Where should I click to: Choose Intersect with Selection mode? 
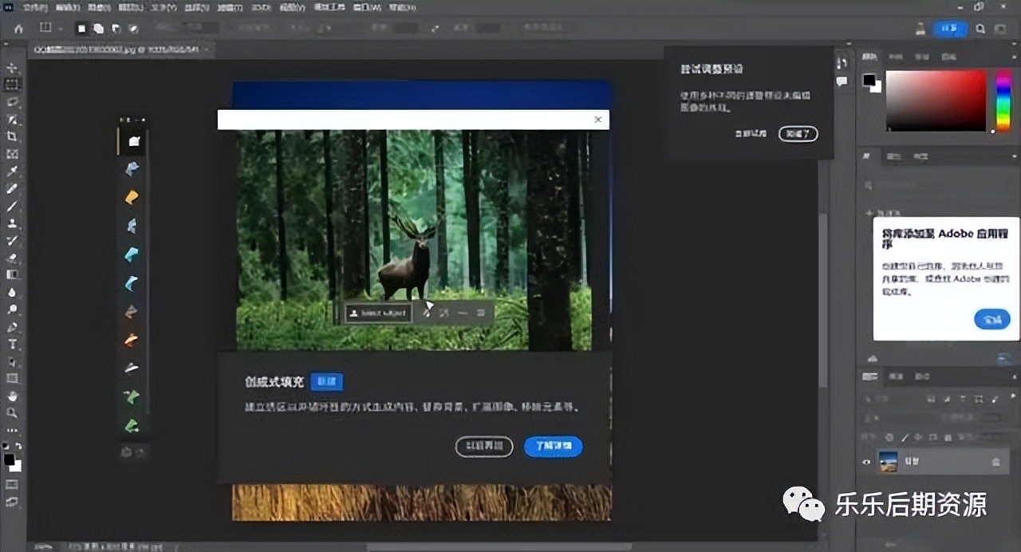[133, 28]
